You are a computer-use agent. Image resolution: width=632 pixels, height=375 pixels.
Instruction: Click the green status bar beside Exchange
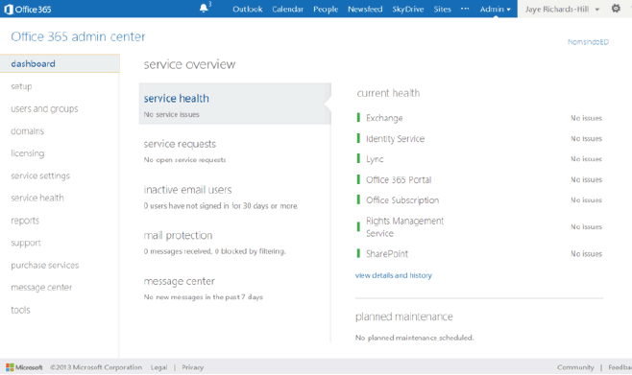(358, 118)
